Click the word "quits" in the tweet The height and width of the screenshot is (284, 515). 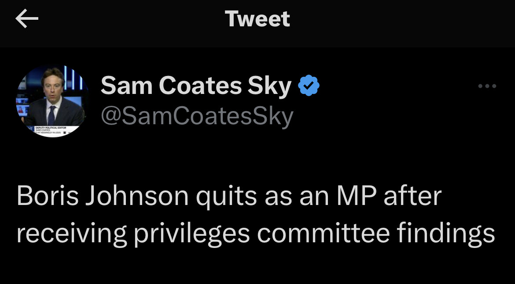click(x=226, y=196)
